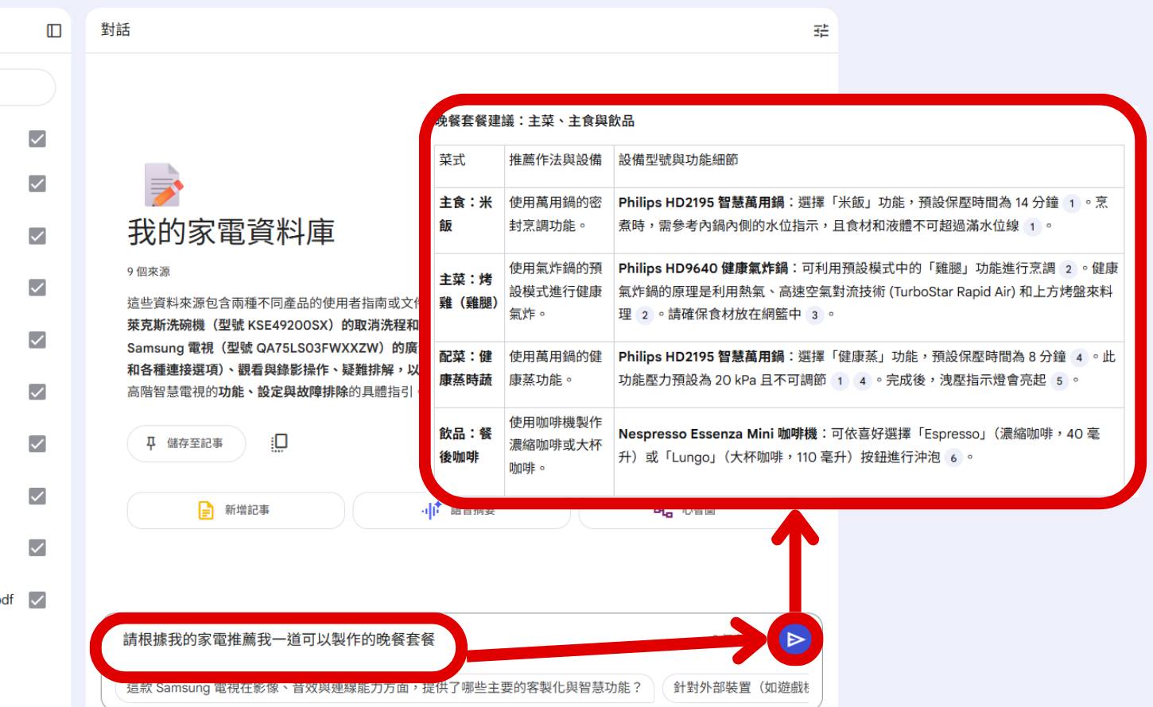
Task: Uncheck the pdf source checkbox at bottom
Action: (x=37, y=601)
